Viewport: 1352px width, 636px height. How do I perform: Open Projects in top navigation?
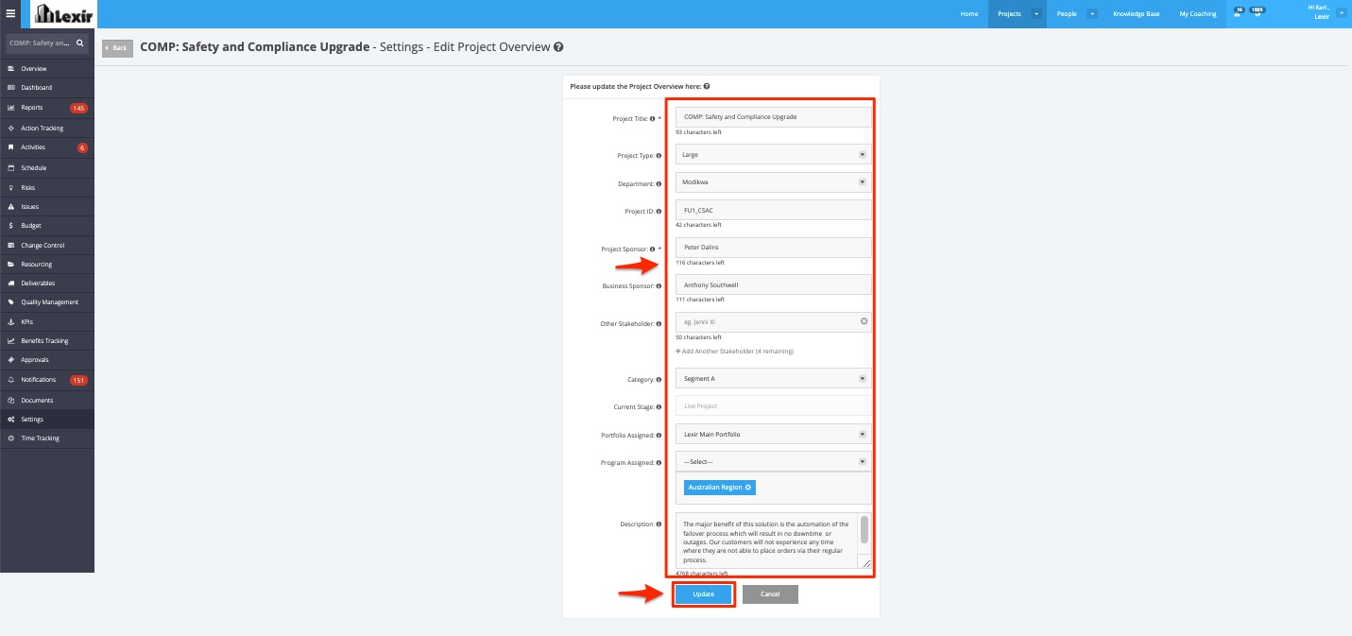click(x=1009, y=14)
